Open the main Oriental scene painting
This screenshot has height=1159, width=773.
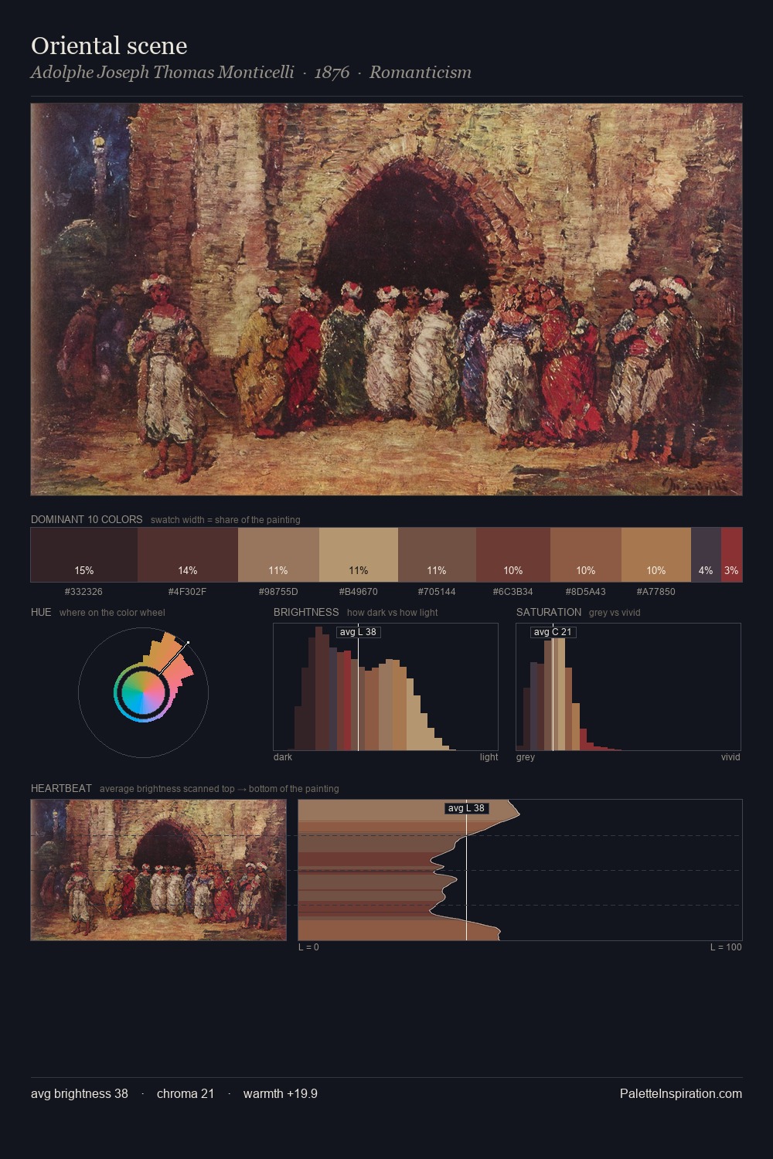(386, 299)
